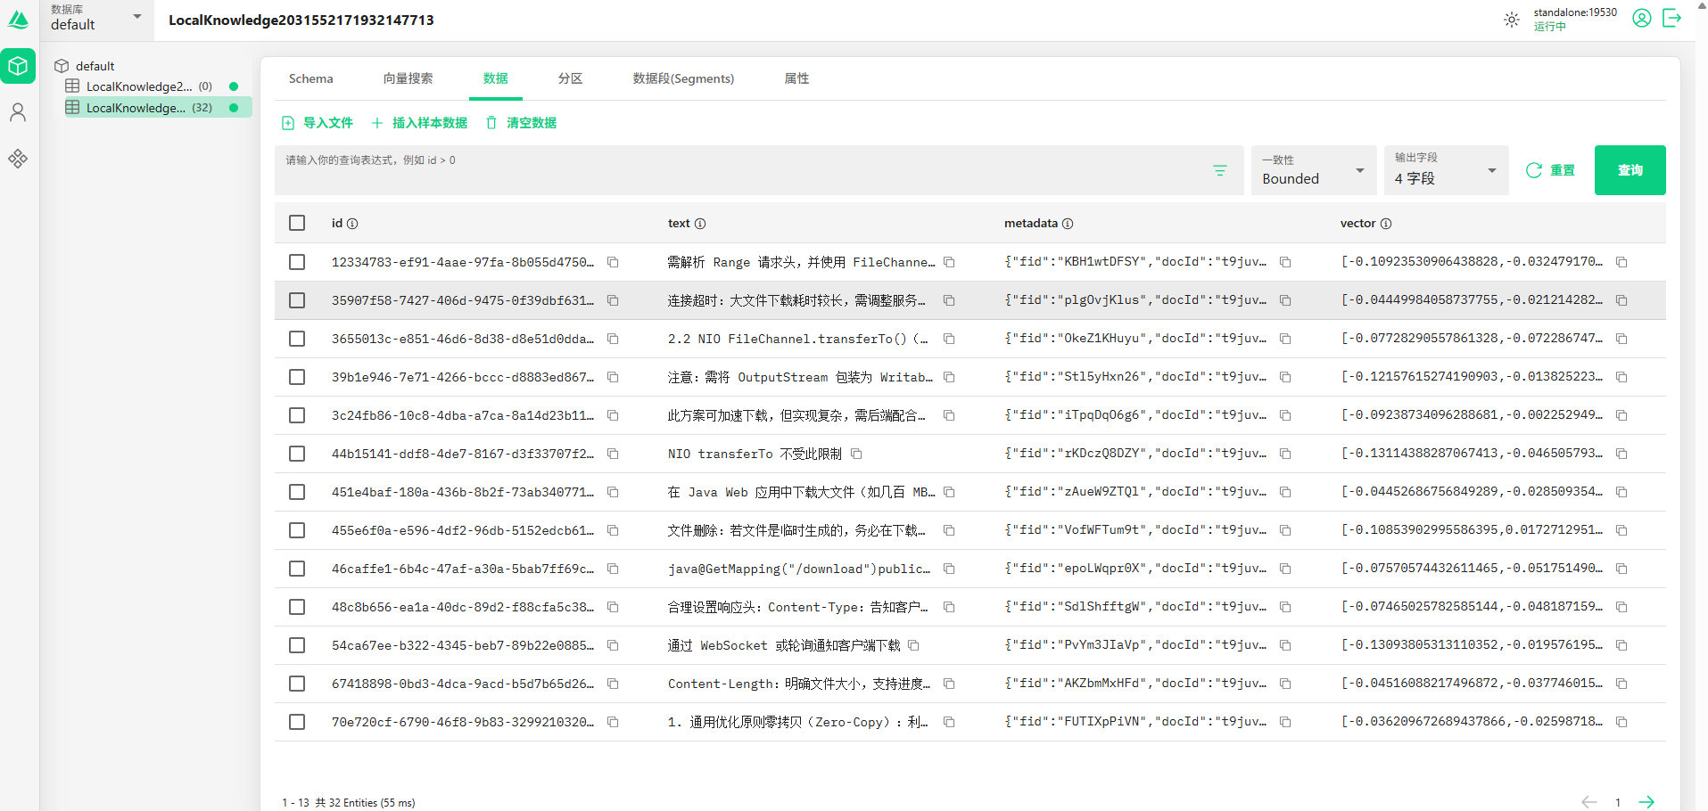Click the Attu logo in the top-left corner
Viewport: 1708px width, 811px height.
tap(19, 19)
